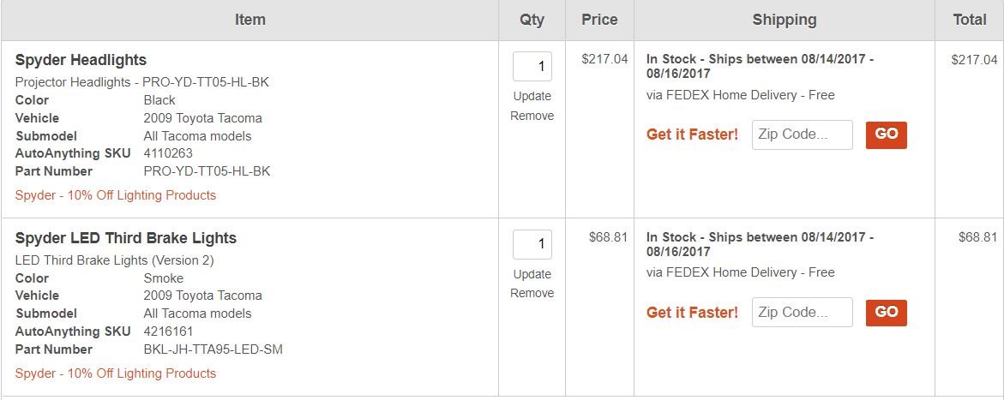Viewport: 1004px width, 400px height.
Task: Update quantity for LED Third Brake Lights
Action: click(532, 274)
